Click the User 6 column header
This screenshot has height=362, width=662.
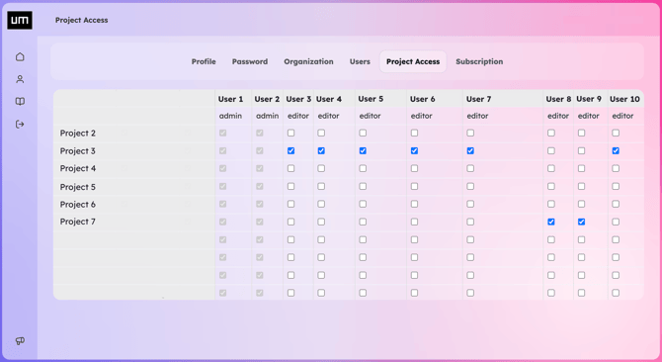pos(422,99)
